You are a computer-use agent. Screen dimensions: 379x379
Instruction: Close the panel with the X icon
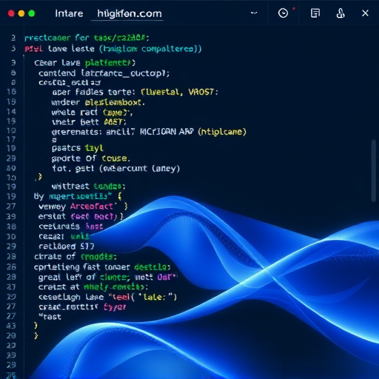pyautogui.click(x=365, y=13)
